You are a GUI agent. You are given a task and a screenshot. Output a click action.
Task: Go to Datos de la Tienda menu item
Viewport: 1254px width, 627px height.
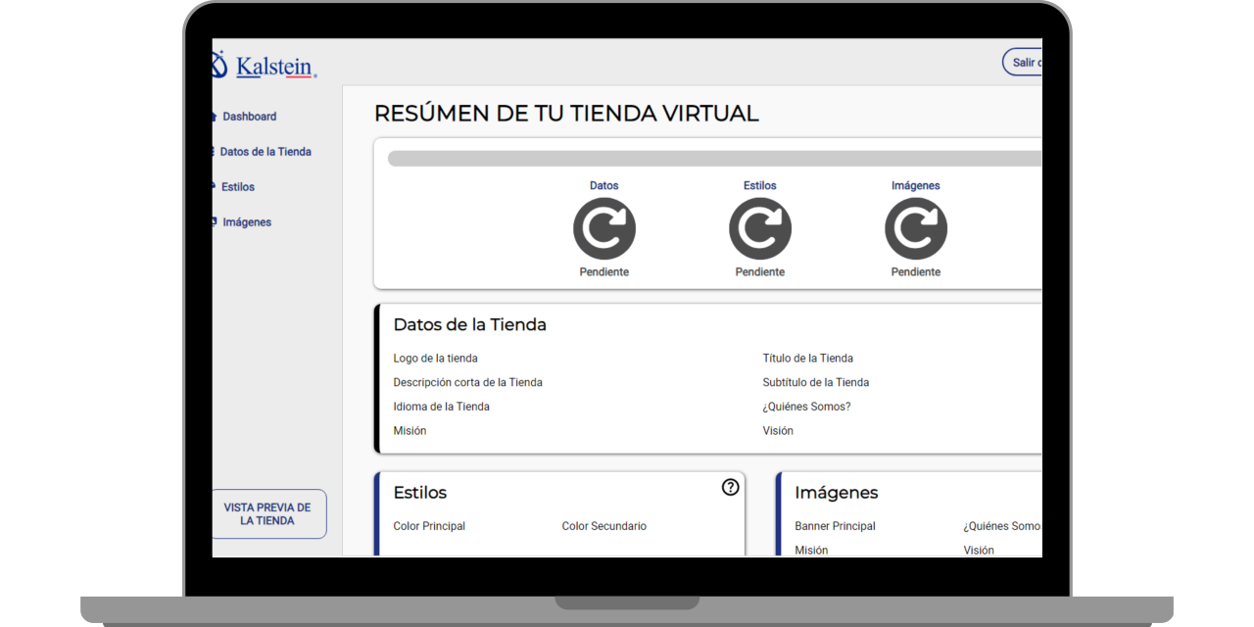coord(265,152)
